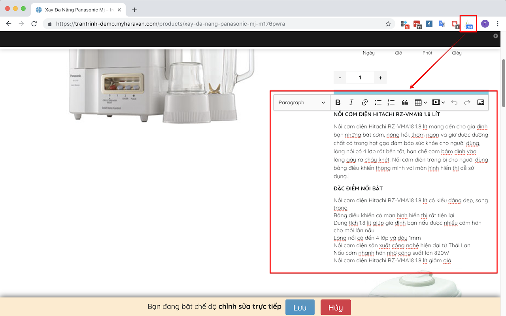
Task: Apply bold formatting in the editor
Action: pyautogui.click(x=338, y=102)
